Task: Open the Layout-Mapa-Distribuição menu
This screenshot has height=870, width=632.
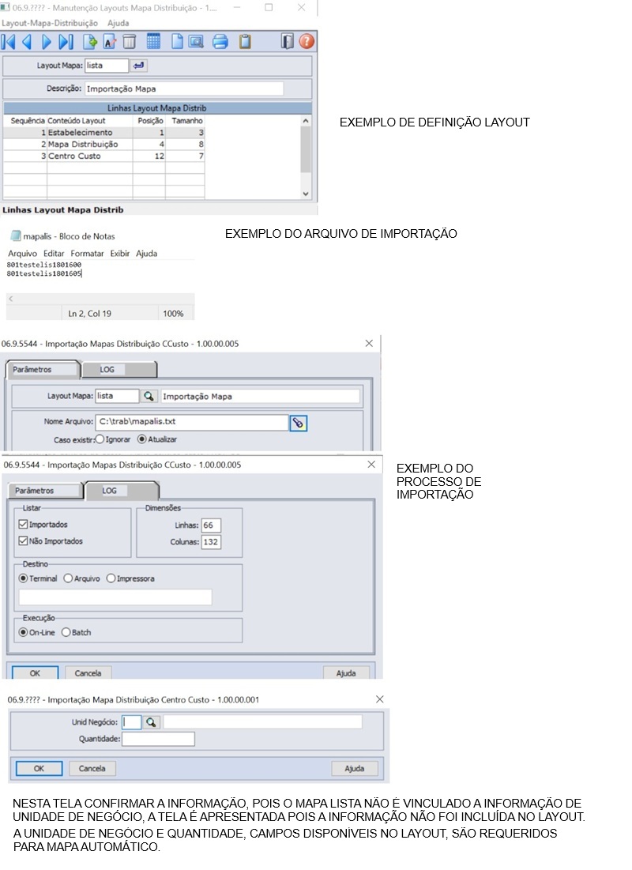Action: [50, 23]
